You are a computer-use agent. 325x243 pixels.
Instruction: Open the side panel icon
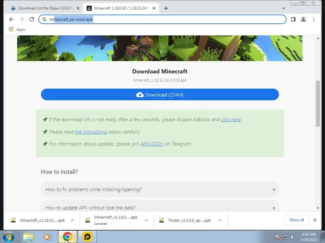tap(293, 19)
